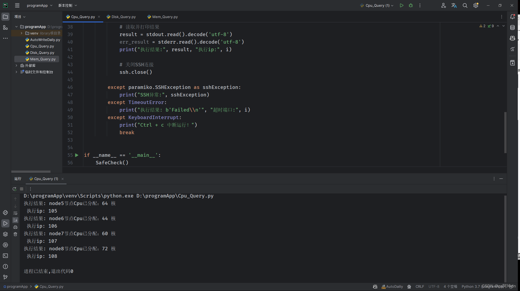Clear all console output trash icon

15,234
